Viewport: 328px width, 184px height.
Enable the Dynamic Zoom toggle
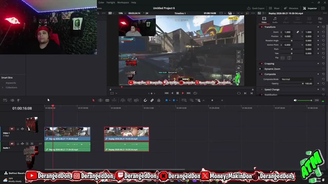pos(260,69)
